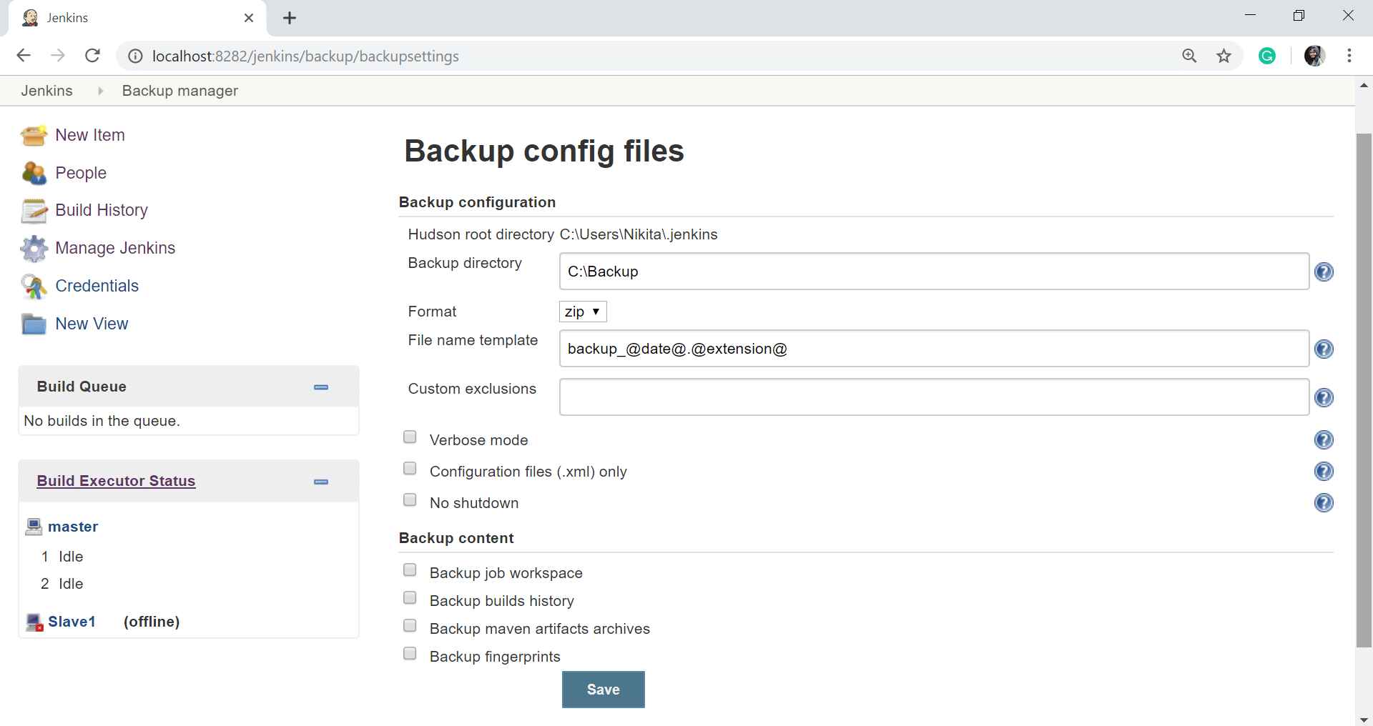Open the master node link
Image resolution: width=1373 pixels, height=726 pixels.
(x=73, y=527)
